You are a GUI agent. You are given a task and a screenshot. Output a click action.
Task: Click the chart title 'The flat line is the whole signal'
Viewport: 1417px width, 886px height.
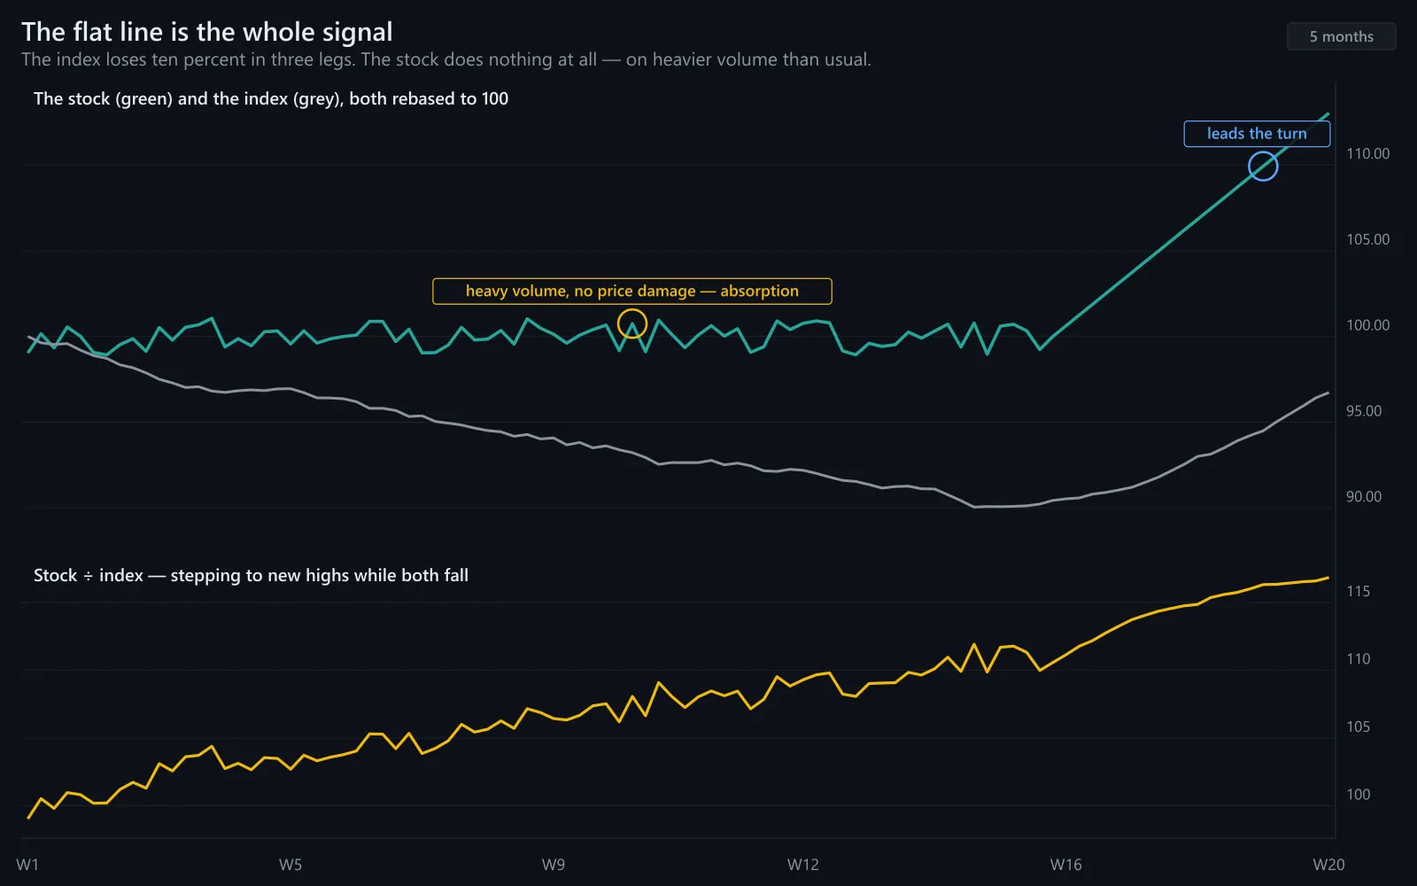coord(207,32)
